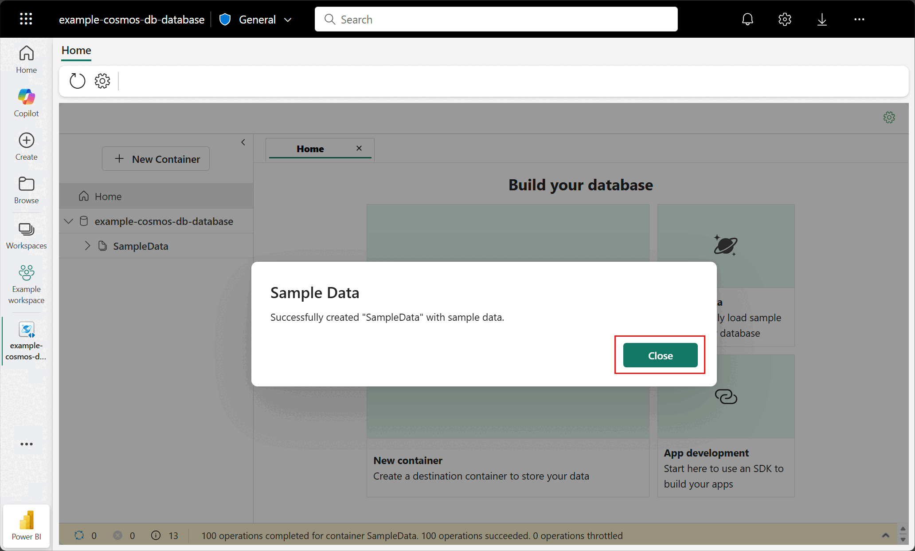
Task: Expand the status bar notifications chevron
Action: point(885,535)
